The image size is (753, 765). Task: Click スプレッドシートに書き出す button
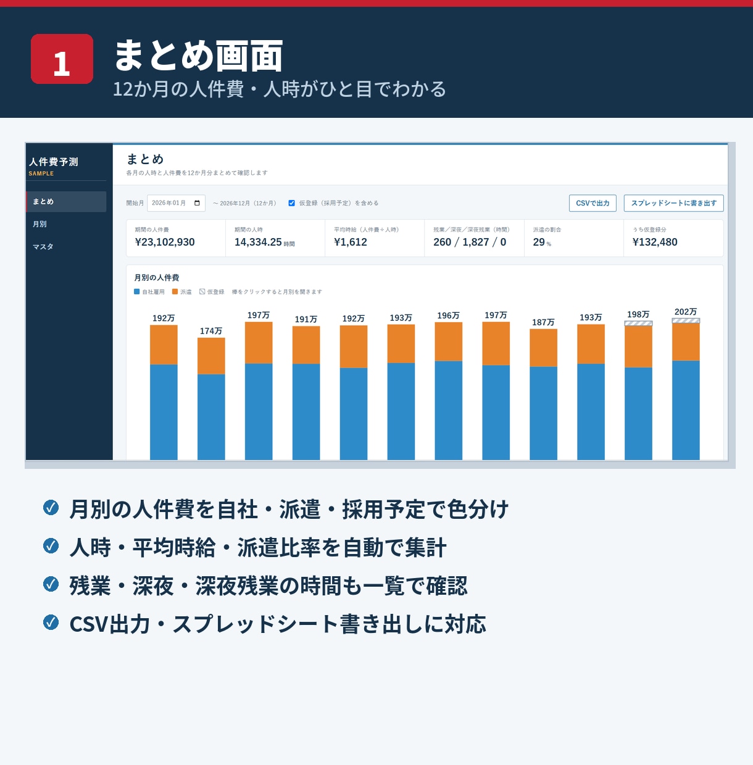click(x=673, y=203)
